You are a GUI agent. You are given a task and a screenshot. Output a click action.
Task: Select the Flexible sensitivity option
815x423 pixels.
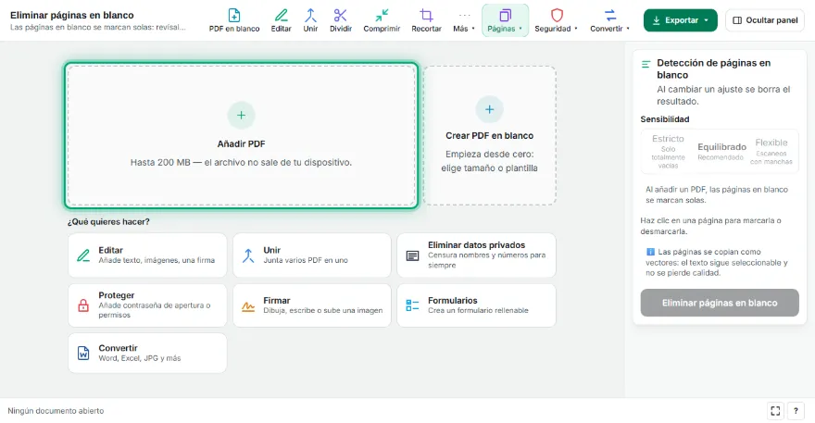coord(771,151)
